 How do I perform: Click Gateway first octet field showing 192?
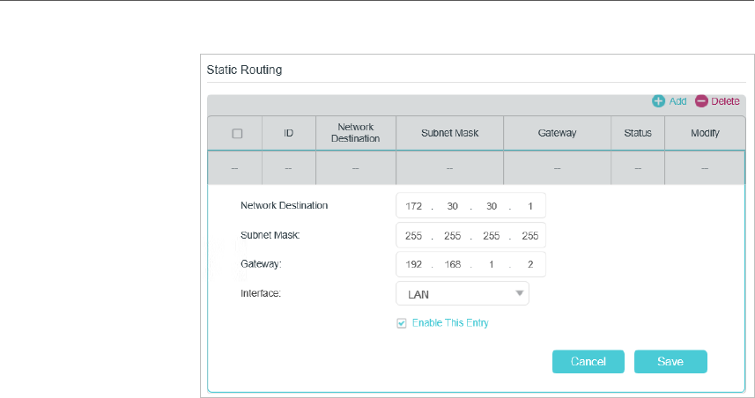tap(414, 265)
